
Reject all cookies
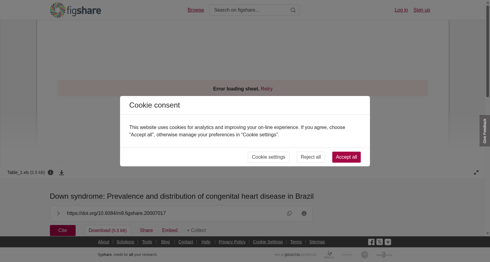311,157
